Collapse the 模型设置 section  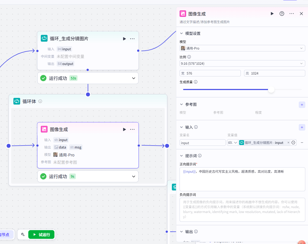(181, 33)
